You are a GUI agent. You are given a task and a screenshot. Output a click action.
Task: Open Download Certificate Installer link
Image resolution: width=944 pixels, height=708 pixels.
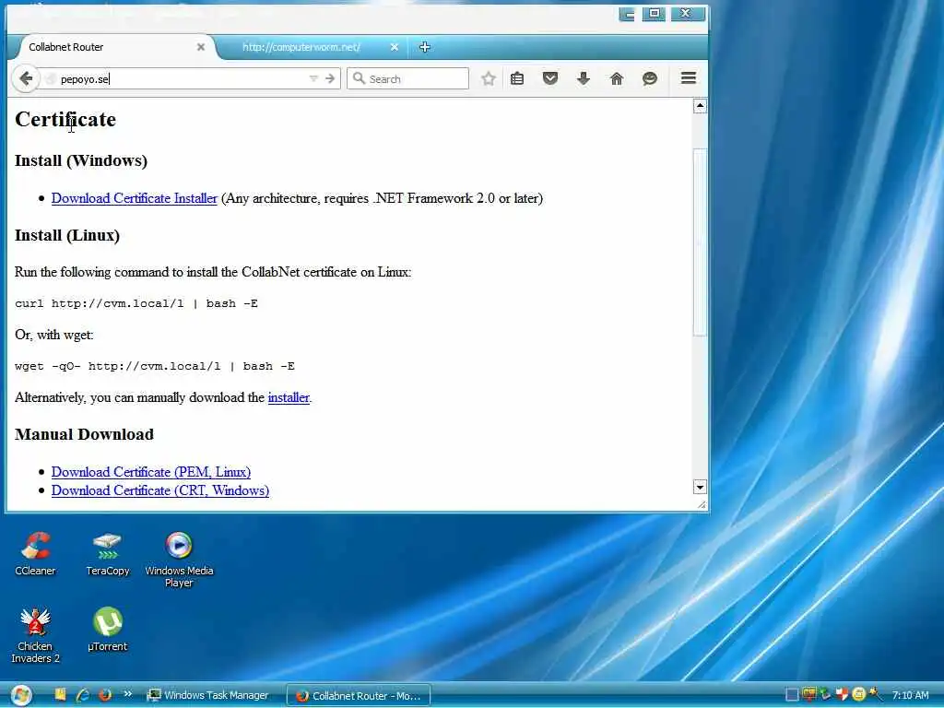(x=135, y=198)
